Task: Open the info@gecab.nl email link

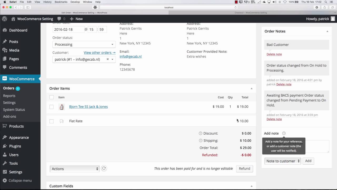Action: tap(131, 56)
